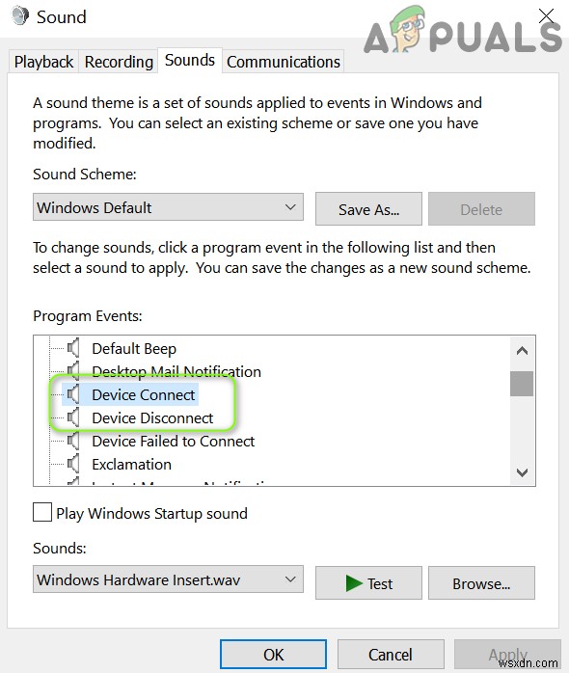Open the Communications tab
Screen dimensions: 569x673
click(284, 62)
